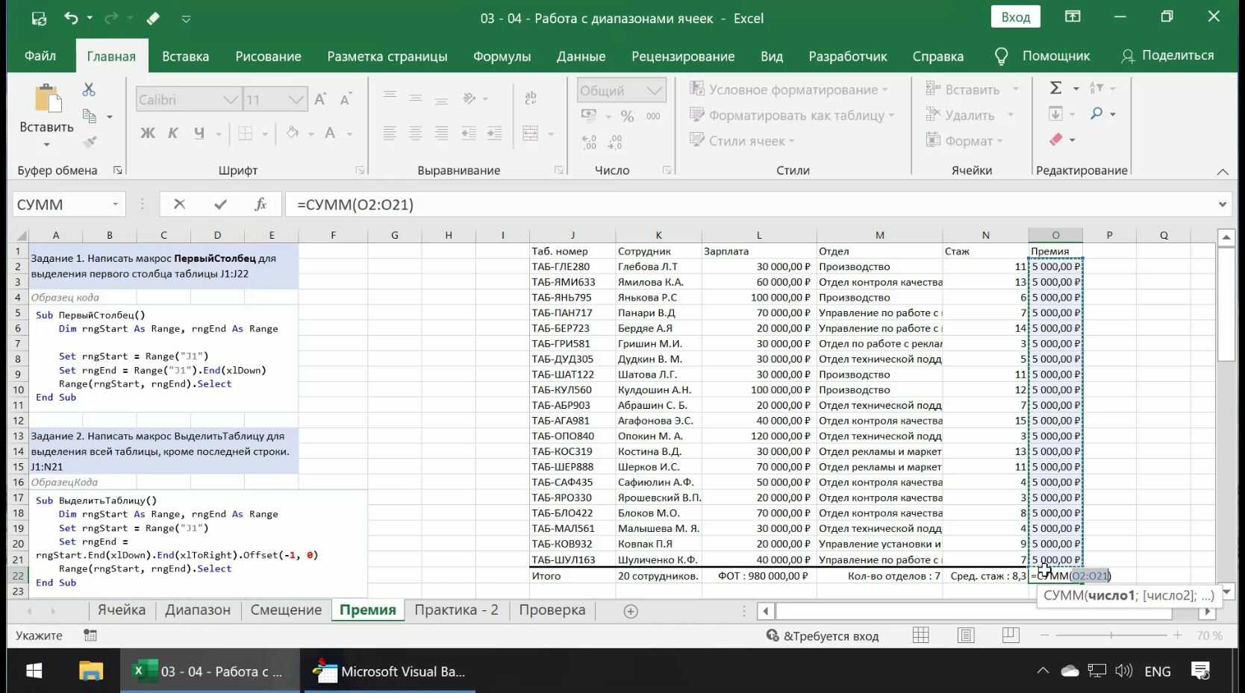
Task: Switch to Page Layout view in status bar
Action: [x=966, y=636]
